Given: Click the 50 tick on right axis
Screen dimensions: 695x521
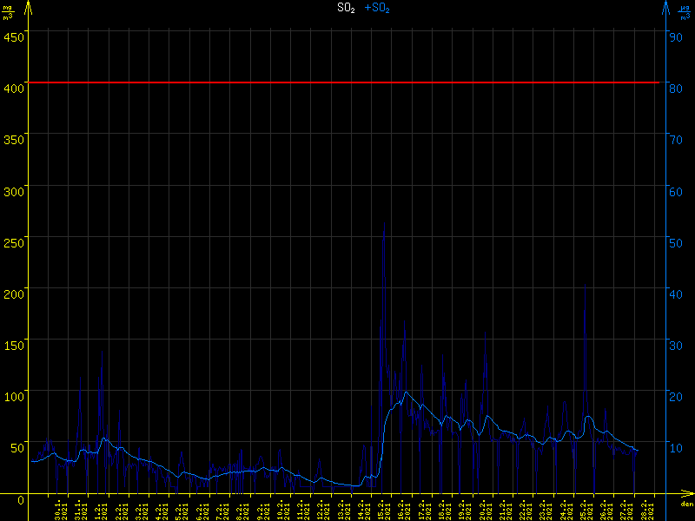Looking at the screenshot, I should (x=674, y=242).
